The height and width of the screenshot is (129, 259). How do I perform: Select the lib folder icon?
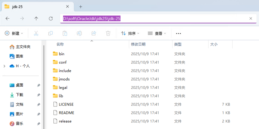click(x=55, y=96)
